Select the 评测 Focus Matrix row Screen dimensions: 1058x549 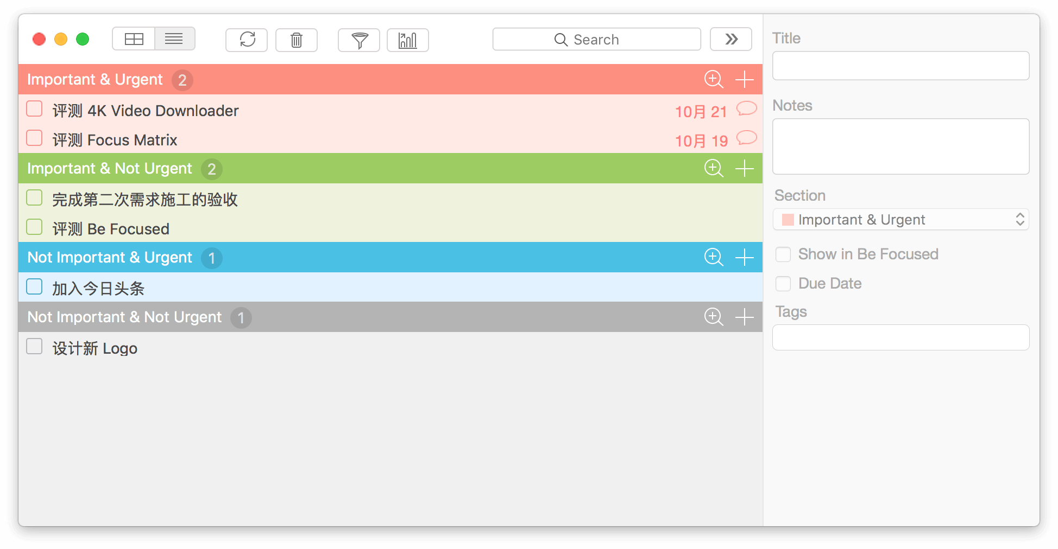coord(391,138)
